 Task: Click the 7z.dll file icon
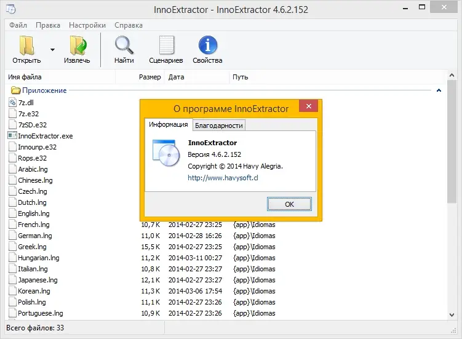pos(12,103)
